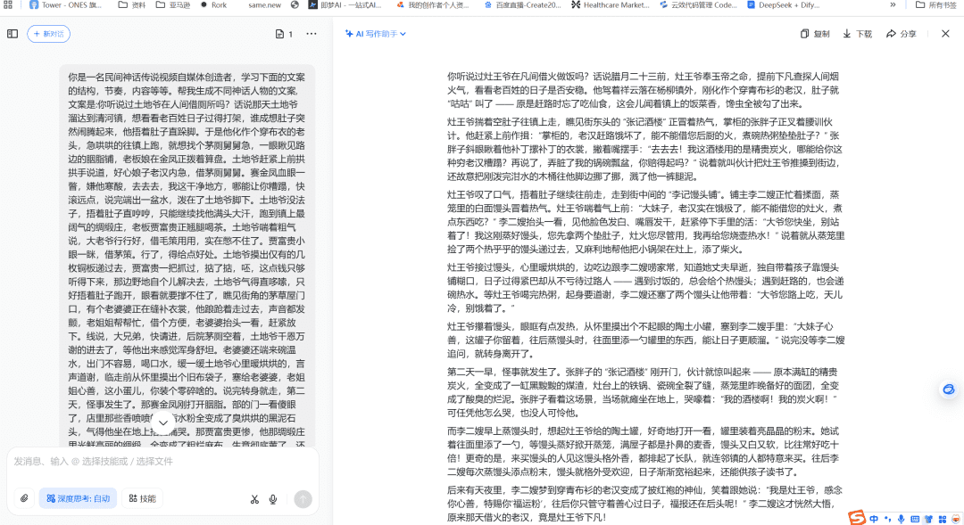Open the Sogou toolbox grid icon
The height and width of the screenshot is (525, 964).
tap(942, 519)
